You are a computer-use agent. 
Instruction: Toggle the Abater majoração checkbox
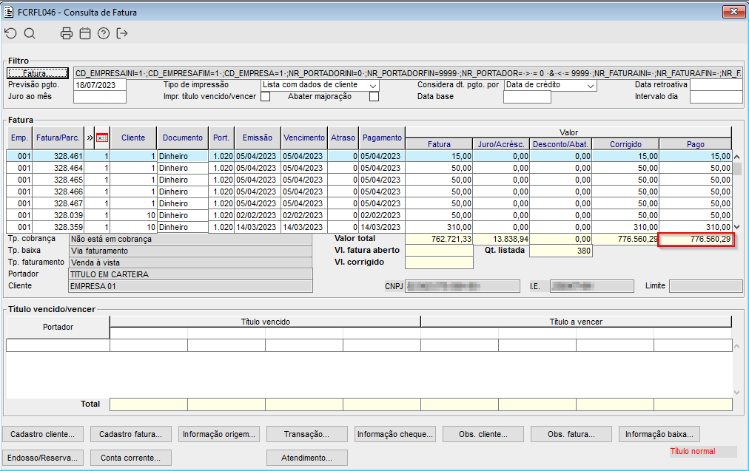(374, 96)
